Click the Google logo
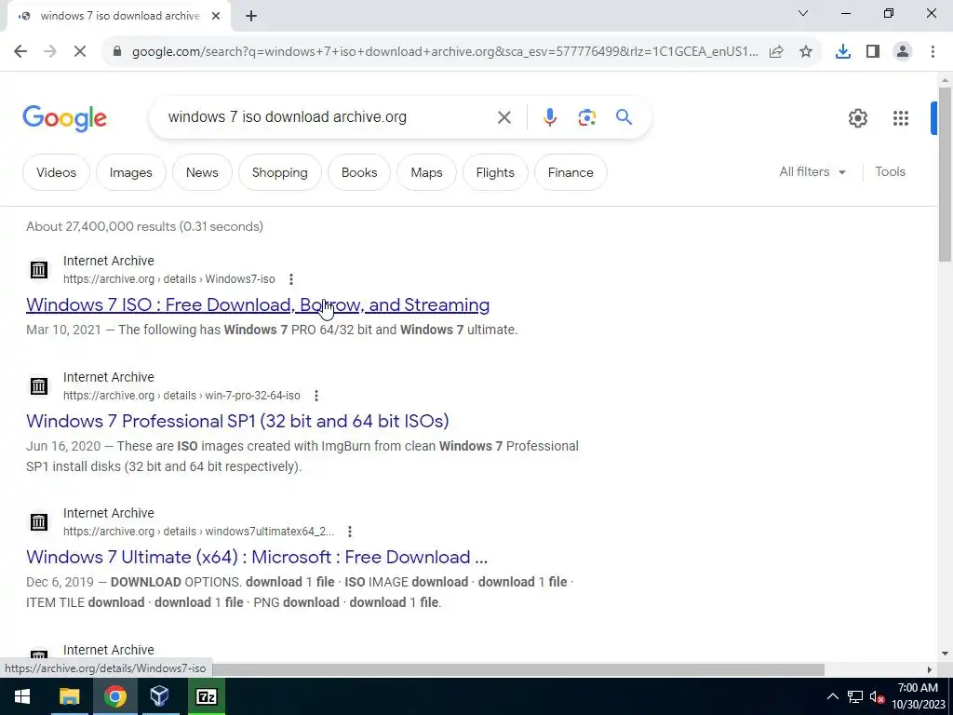 [x=65, y=118]
